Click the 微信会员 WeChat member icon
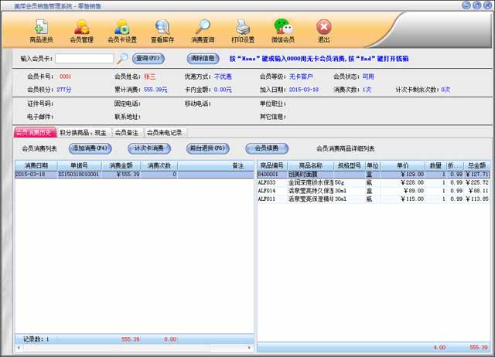The image size is (495, 357). coord(283,30)
